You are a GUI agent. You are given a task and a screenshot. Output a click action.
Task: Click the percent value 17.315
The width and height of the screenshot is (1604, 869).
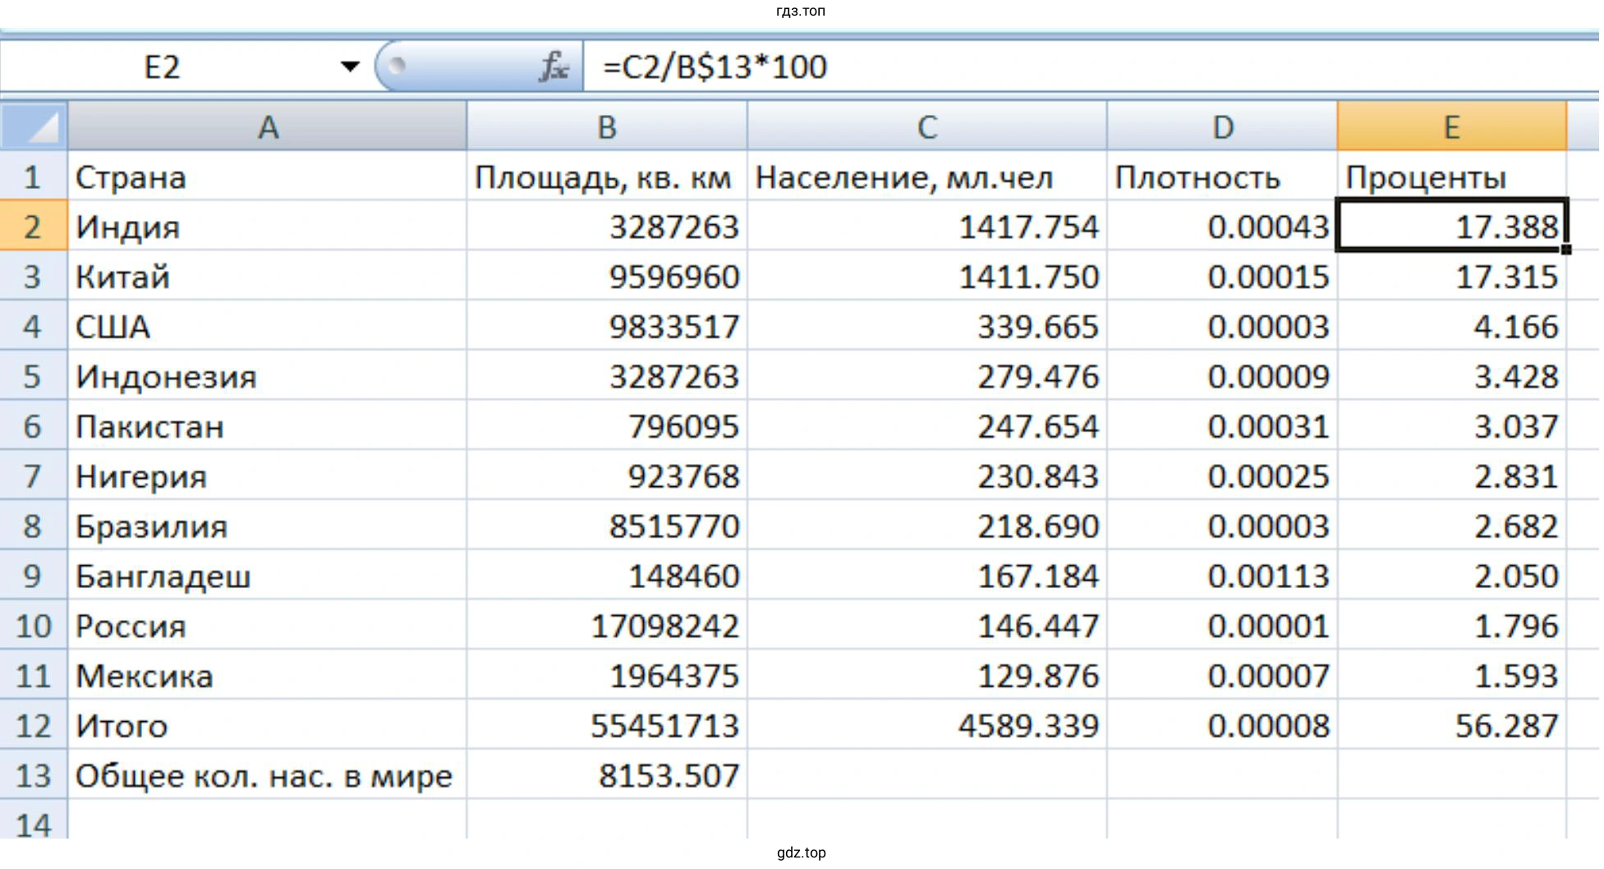pyautogui.click(x=1452, y=277)
